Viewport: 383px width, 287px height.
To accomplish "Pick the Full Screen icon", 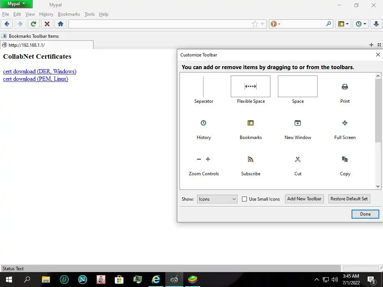I will coord(344,123).
